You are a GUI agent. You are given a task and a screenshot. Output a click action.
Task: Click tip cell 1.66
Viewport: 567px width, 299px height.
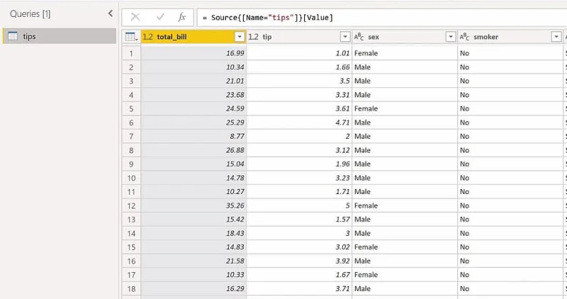(x=299, y=67)
